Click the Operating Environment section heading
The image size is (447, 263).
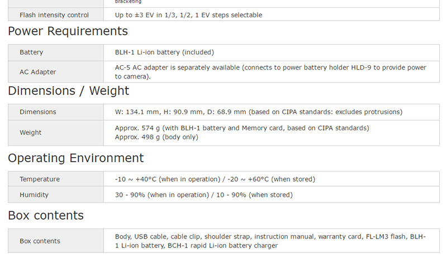tap(75, 158)
